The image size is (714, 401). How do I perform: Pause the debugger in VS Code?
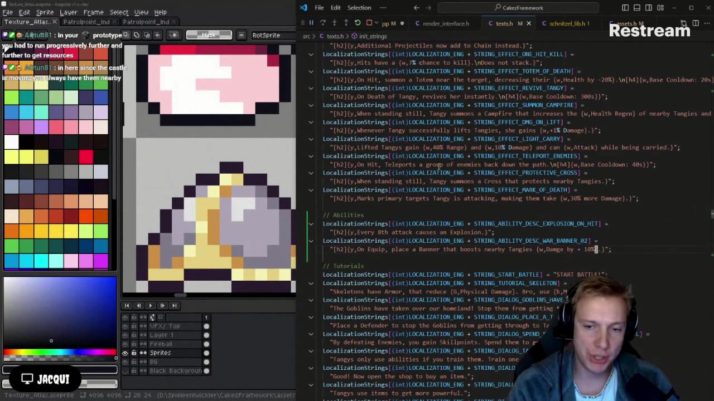(x=311, y=23)
